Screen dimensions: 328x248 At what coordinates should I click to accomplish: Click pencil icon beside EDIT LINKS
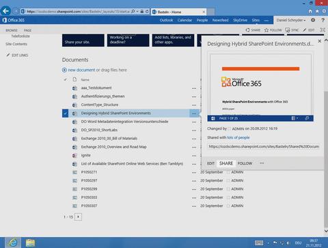(x=8, y=55)
